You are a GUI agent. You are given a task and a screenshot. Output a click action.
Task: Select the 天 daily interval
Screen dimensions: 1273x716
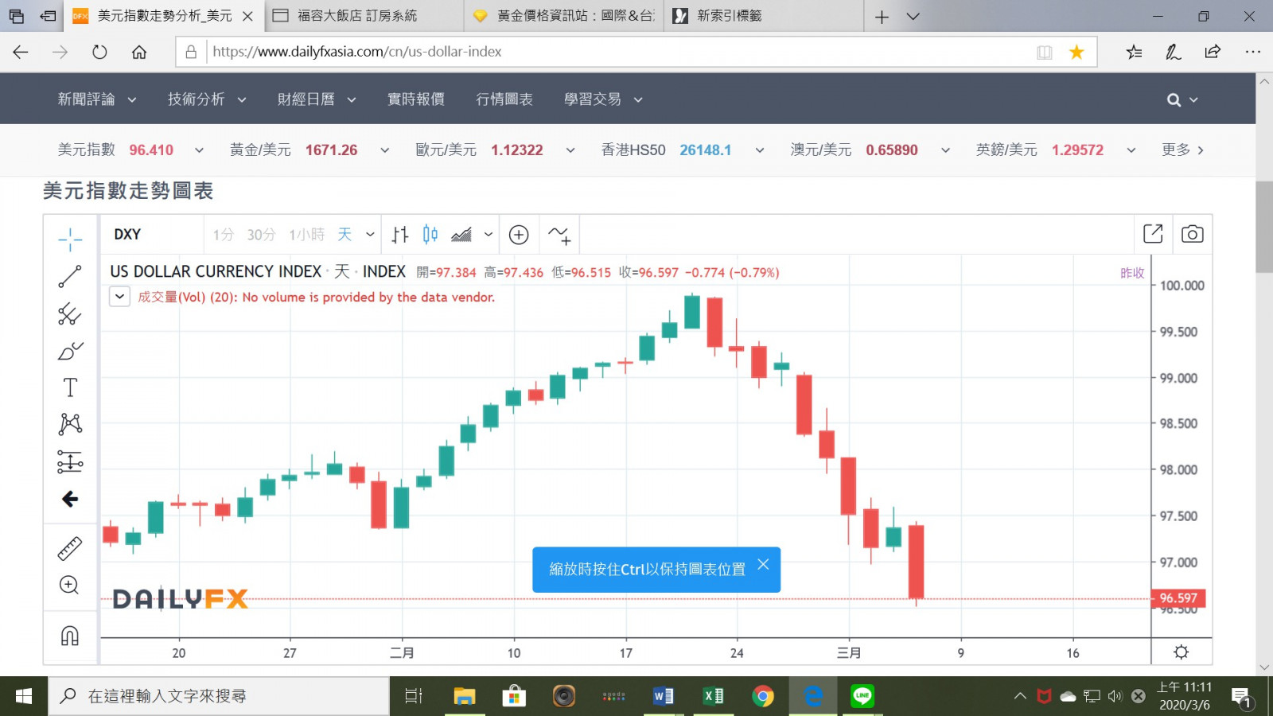coord(345,235)
